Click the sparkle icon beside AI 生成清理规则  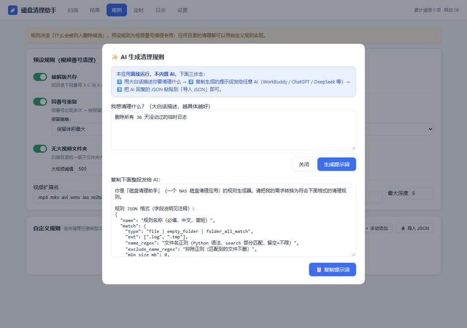tap(114, 57)
